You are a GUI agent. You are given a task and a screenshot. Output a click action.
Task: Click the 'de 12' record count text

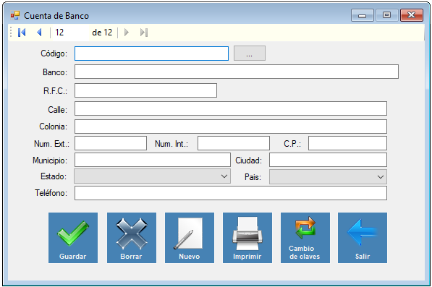[102, 33]
